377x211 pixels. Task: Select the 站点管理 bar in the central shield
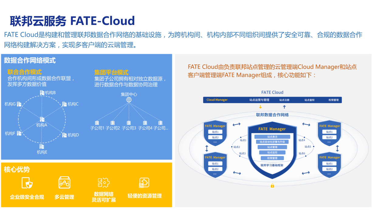click(x=272, y=147)
